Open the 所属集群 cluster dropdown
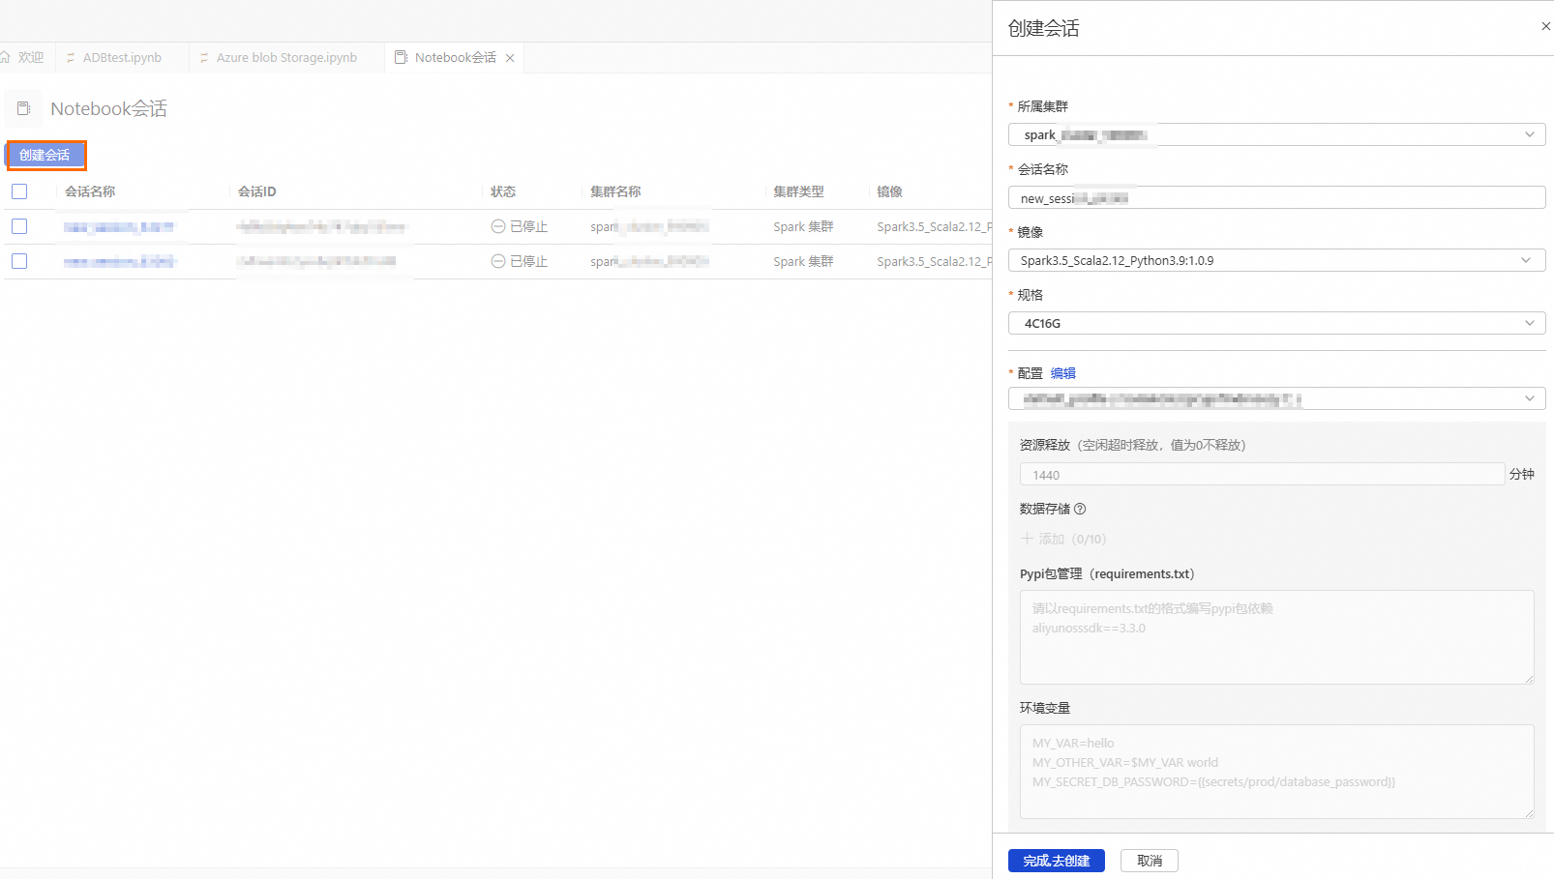The width and height of the screenshot is (1554, 879). (x=1276, y=134)
